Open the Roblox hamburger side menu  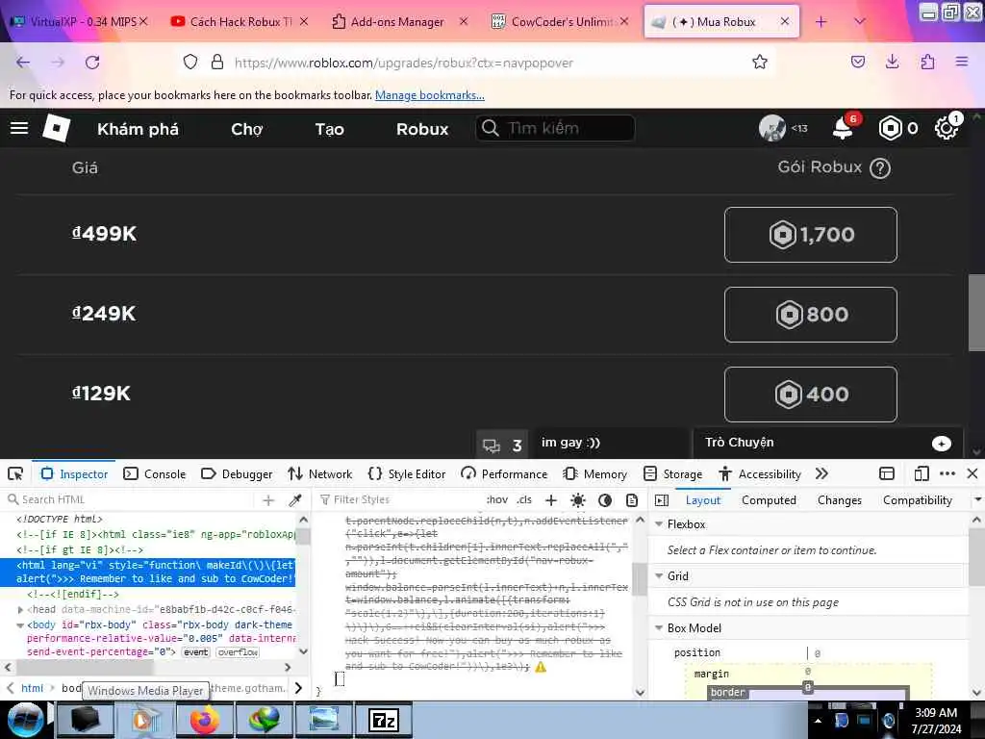tap(19, 128)
